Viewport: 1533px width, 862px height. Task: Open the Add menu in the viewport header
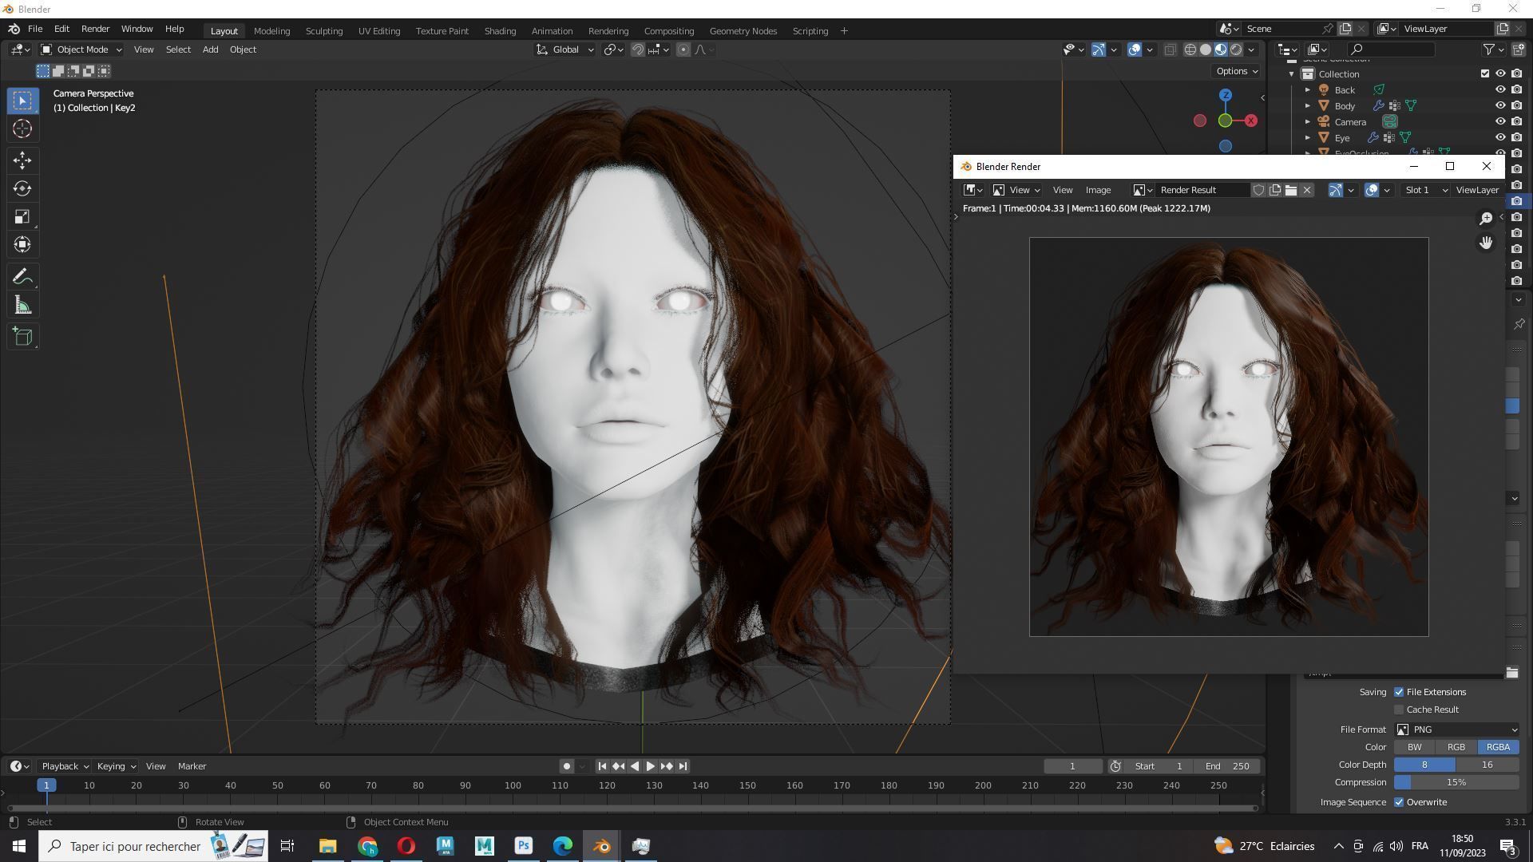(210, 49)
